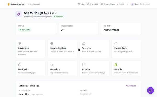The height and width of the screenshot is (97, 157).
Task: Click the thumbs-up icon in AI Responses
Action: pos(20,94)
